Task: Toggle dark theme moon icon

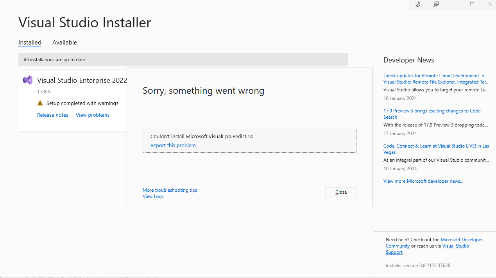Action: click(418, 4)
